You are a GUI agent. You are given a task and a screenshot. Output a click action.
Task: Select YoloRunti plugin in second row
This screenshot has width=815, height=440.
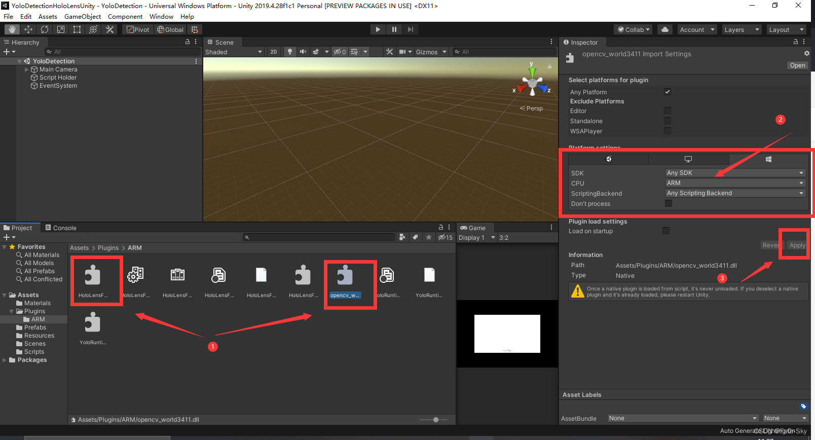(x=93, y=328)
